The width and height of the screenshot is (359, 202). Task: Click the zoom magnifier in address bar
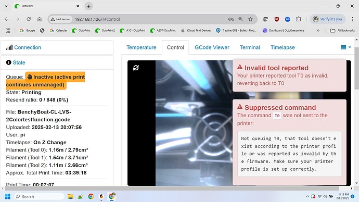coord(240,19)
